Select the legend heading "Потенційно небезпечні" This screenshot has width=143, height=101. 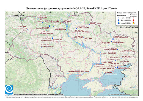point(133,16)
